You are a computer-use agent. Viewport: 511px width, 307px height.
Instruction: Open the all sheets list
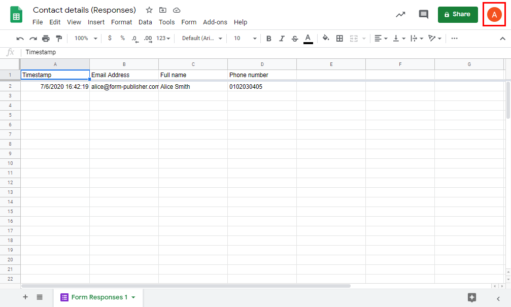click(40, 297)
